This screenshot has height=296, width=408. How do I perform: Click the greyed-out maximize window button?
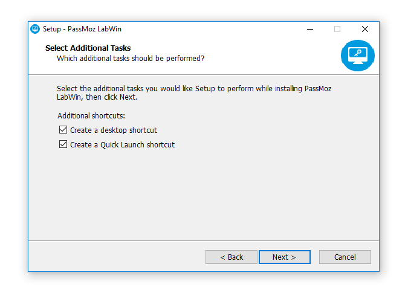coord(337,29)
